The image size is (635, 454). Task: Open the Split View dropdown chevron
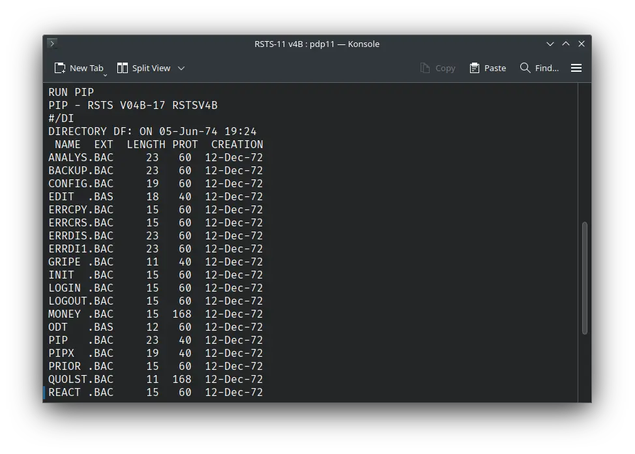(x=181, y=68)
